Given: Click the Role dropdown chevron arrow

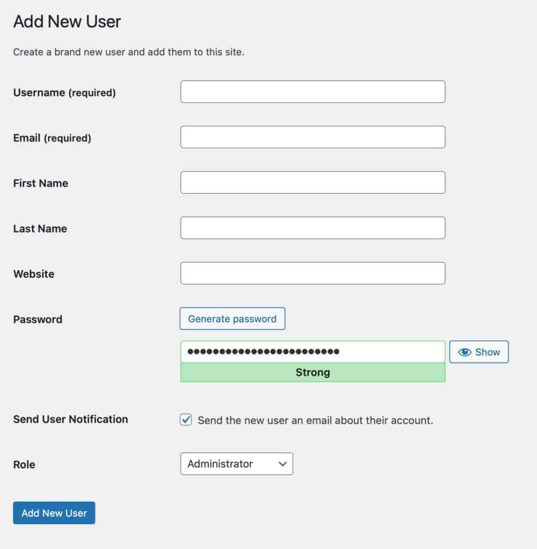Looking at the screenshot, I should tap(281, 464).
